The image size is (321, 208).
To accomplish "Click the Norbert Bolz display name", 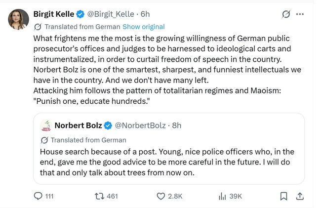I will (x=79, y=125).
